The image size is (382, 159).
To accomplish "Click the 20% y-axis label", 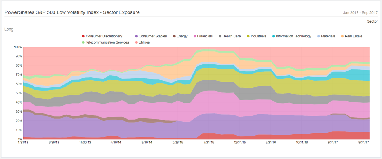I will pos(19,121).
